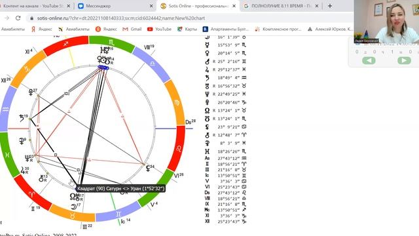This screenshot has height=236, width=419.
Task: Click the Lilith glyph marked 24 in chart
Action: click(148, 168)
